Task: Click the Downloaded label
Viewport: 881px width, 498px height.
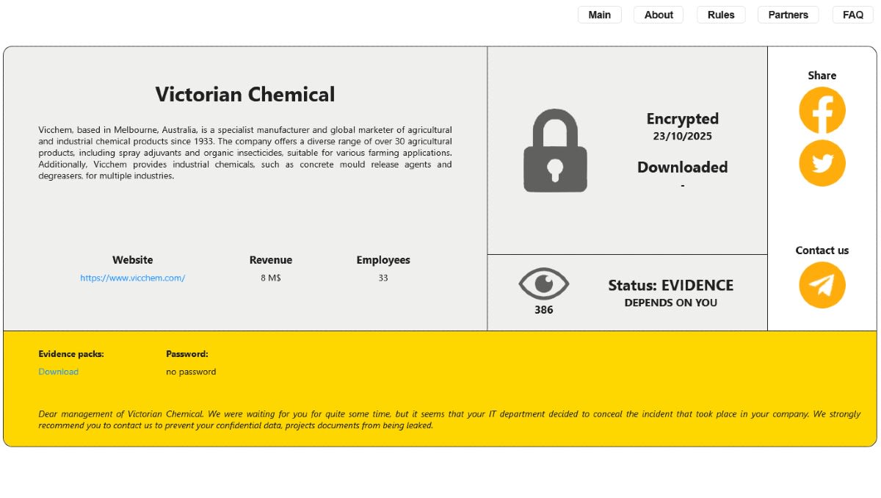Action: pos(683,167)
